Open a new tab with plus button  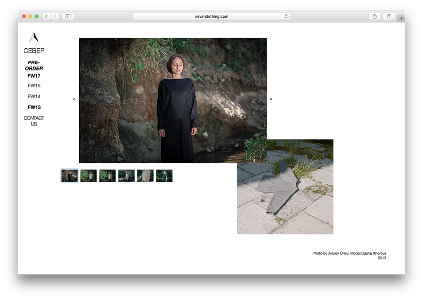(401, 19)
